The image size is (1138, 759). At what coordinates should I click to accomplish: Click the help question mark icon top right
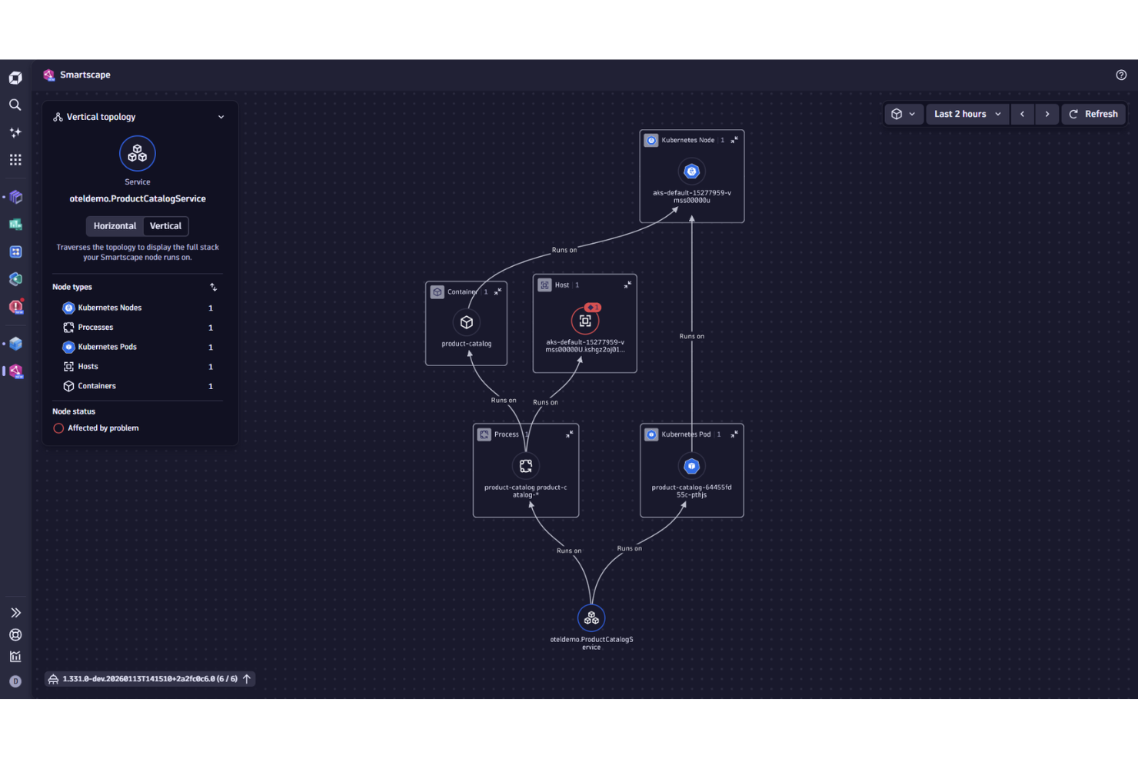pos(1120,75)
